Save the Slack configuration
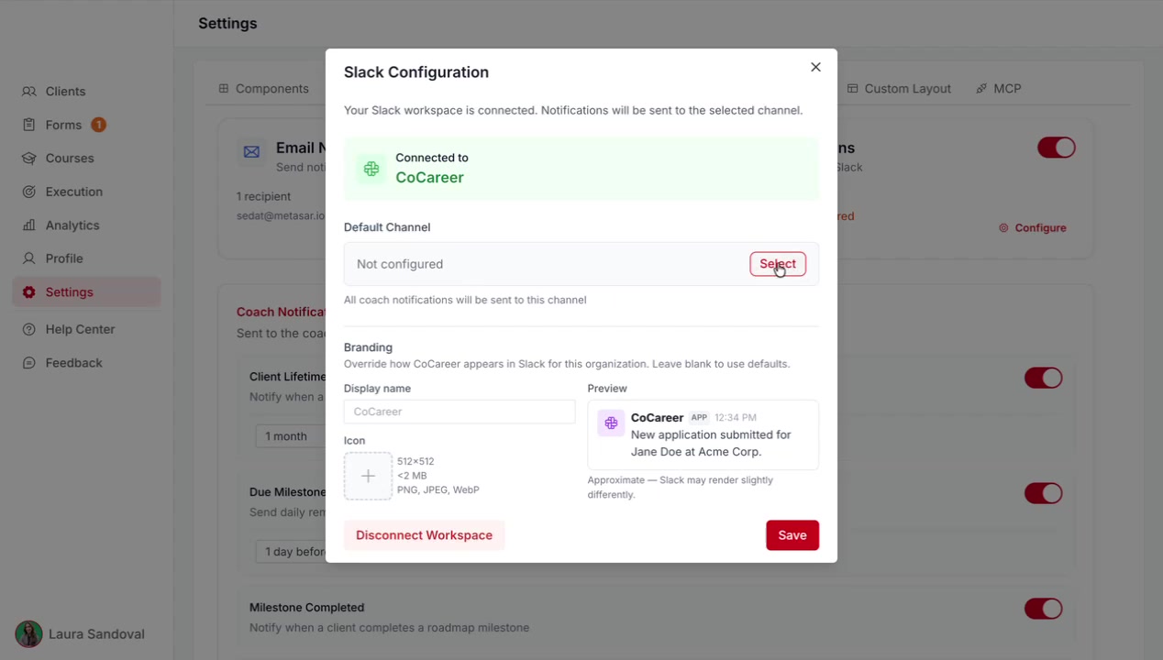The width and height of the screenshot is (1163, 660). pyautogui.click(x=792, y=535)
